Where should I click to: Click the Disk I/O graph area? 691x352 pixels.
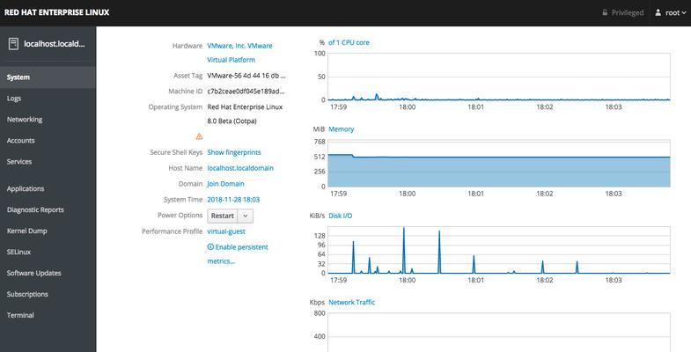(499, 250)
